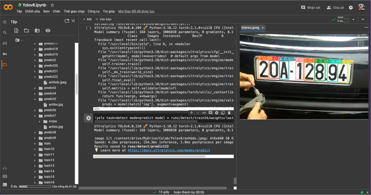Image resolution: width=371 pixels, height=195 pixels.
Task: Open cell settings gear in cell toolbar
Action: 217,113
